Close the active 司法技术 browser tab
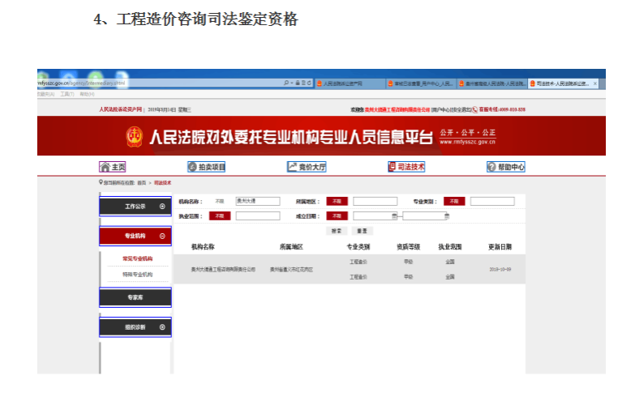The width and height of the screenshot is (635, 401). coord(595,83)
